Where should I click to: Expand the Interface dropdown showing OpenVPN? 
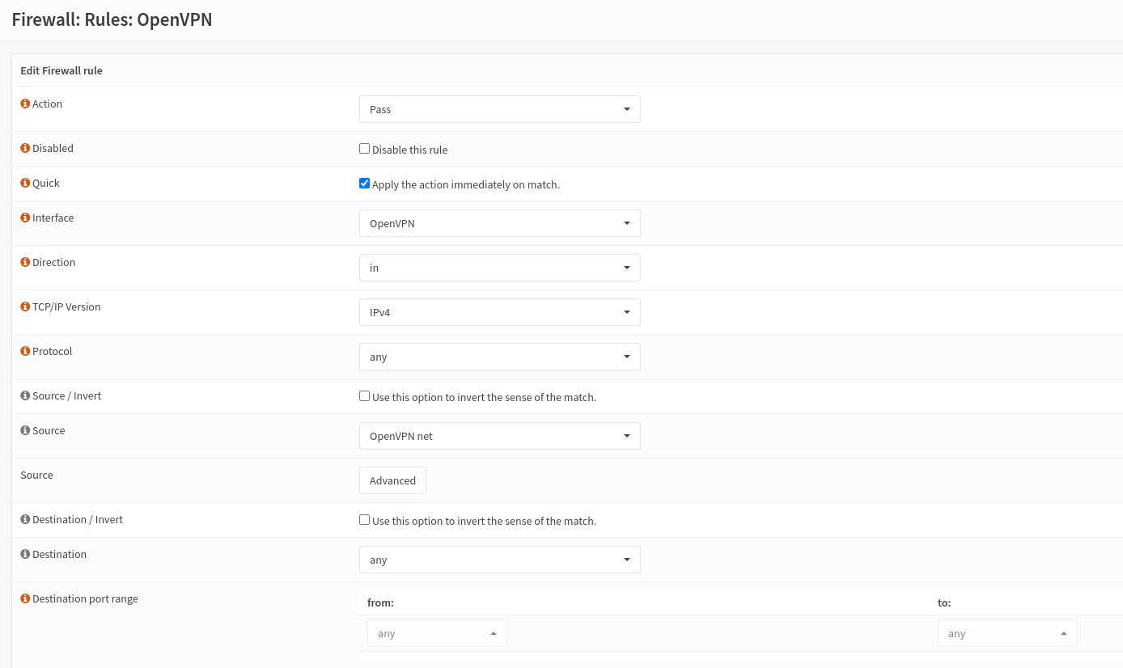click(x=499, y=223)
